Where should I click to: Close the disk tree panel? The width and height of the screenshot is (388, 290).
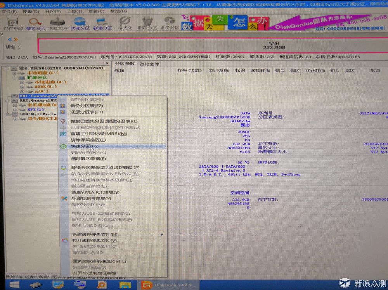107,63
